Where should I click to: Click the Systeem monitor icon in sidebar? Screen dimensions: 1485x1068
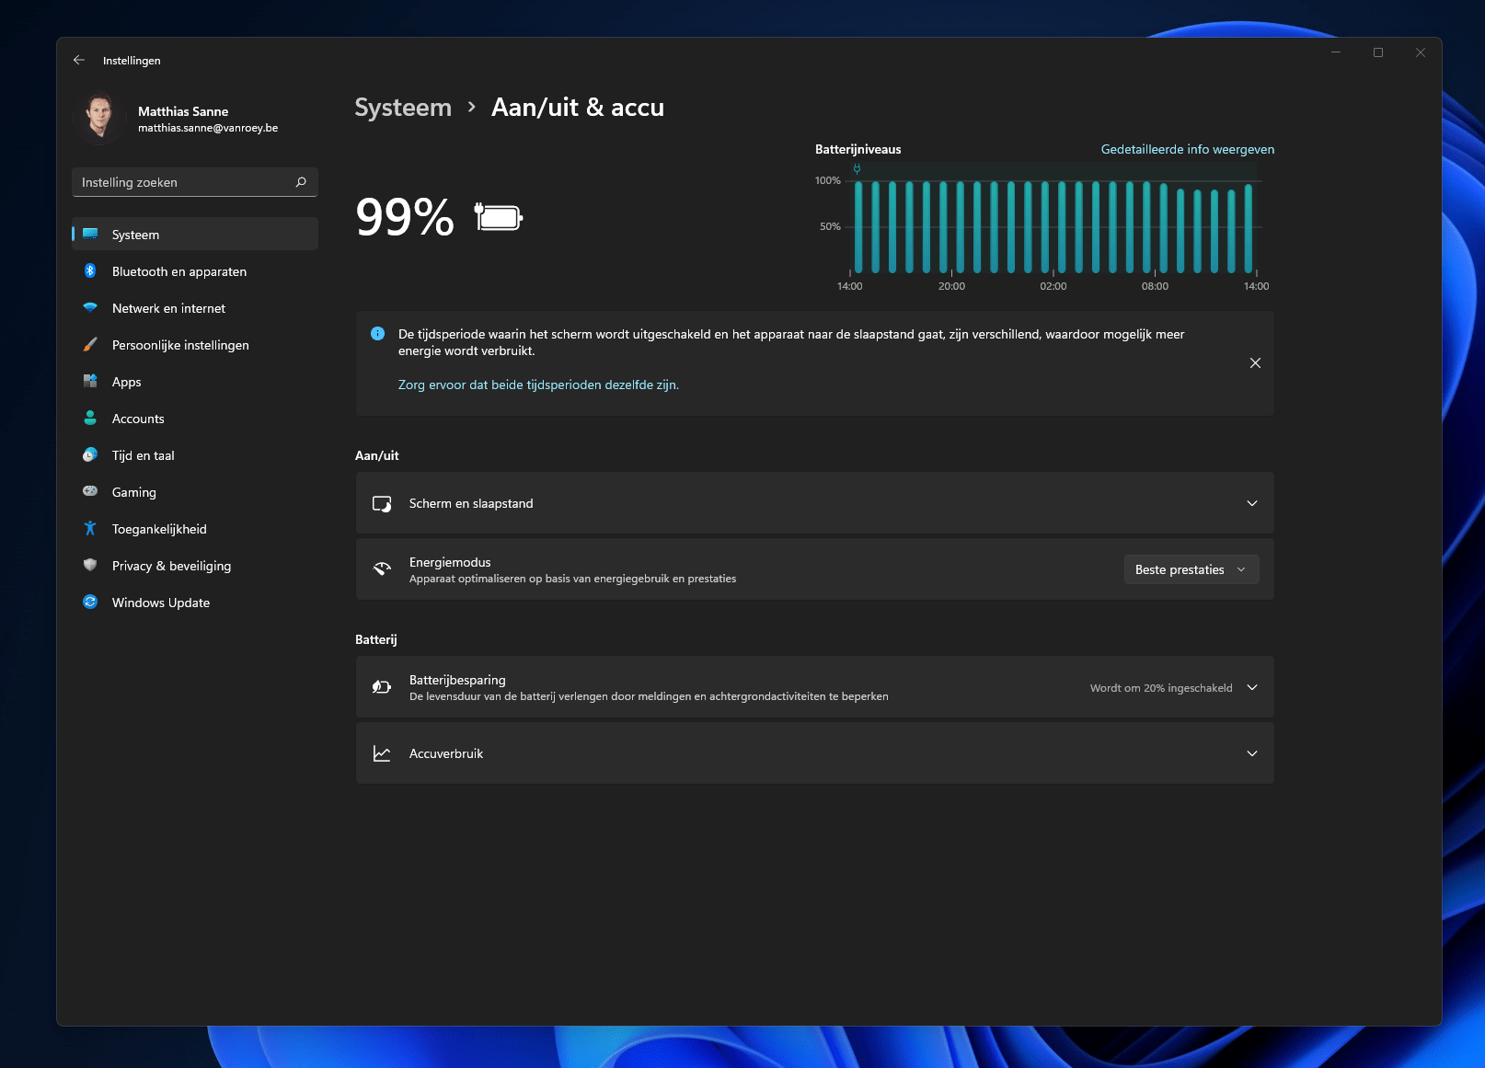90,234
